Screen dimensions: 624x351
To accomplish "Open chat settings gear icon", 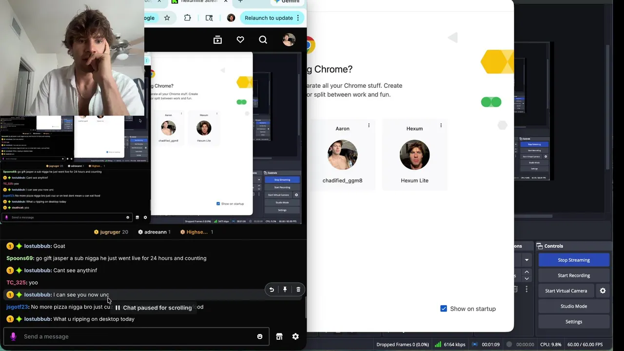I will pos(295,336).
